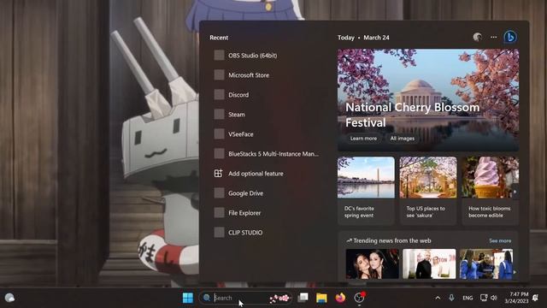Screen dimensions: 547x308
Task: Show hidden system tray icons
Action: click(x=438, y=298)
